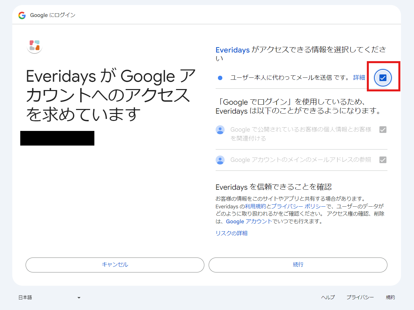Open the 日本語 language dropdown

click(x=50, y=297)
